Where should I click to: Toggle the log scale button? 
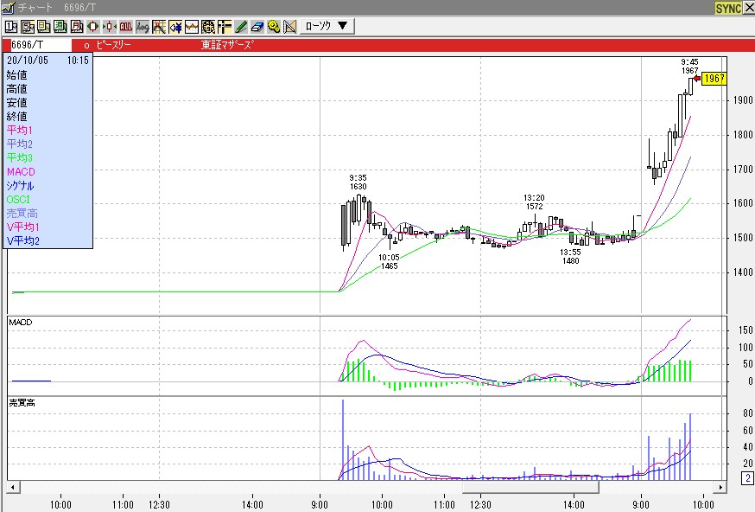[x=143, y=26]
